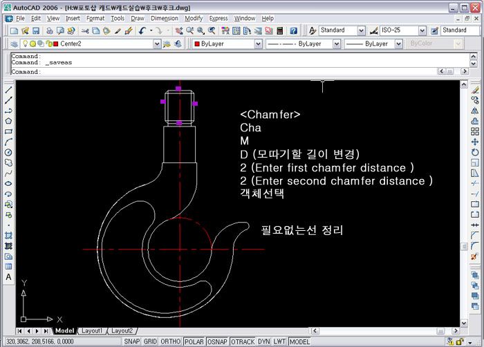
Task: Select the Trim modify tool
Action: [x=475, y=183]
